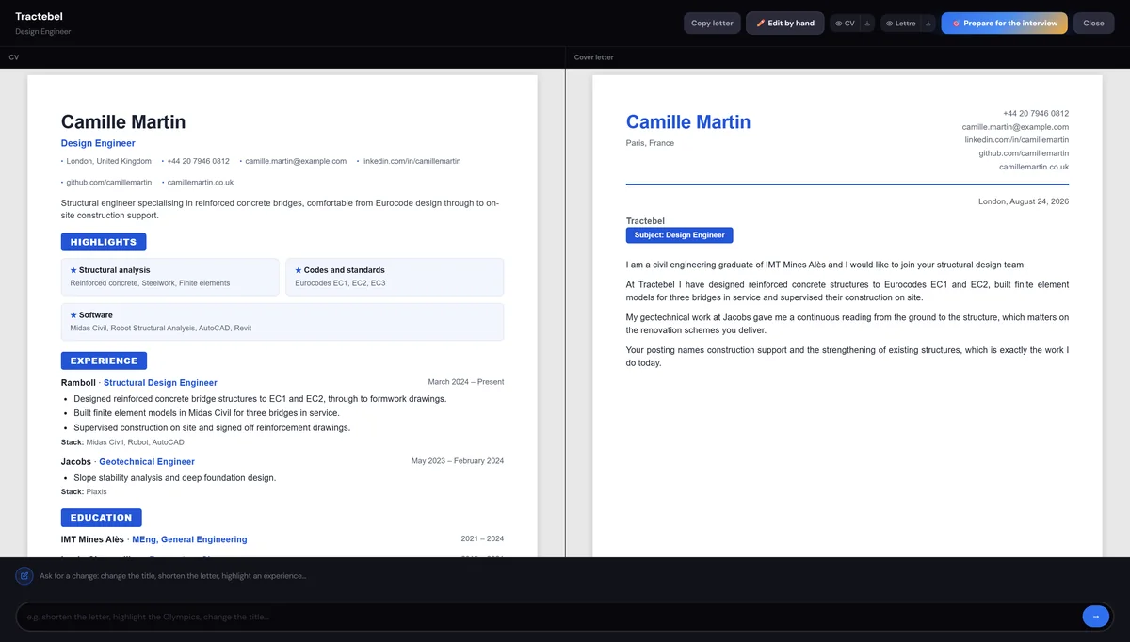
Task: Click the email address in cover letter header
Action: tap(1015, 126)
